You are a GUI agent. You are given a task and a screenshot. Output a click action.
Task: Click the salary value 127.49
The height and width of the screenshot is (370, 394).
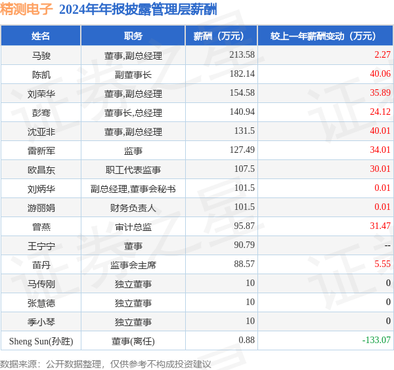[x=242, y=150]
